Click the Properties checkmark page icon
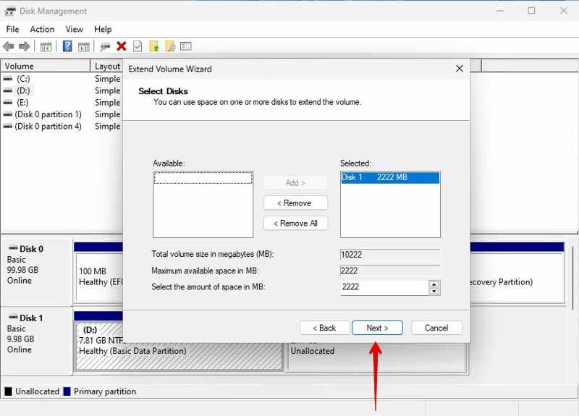This screenshot has width=579, height=416. [138, 46]
